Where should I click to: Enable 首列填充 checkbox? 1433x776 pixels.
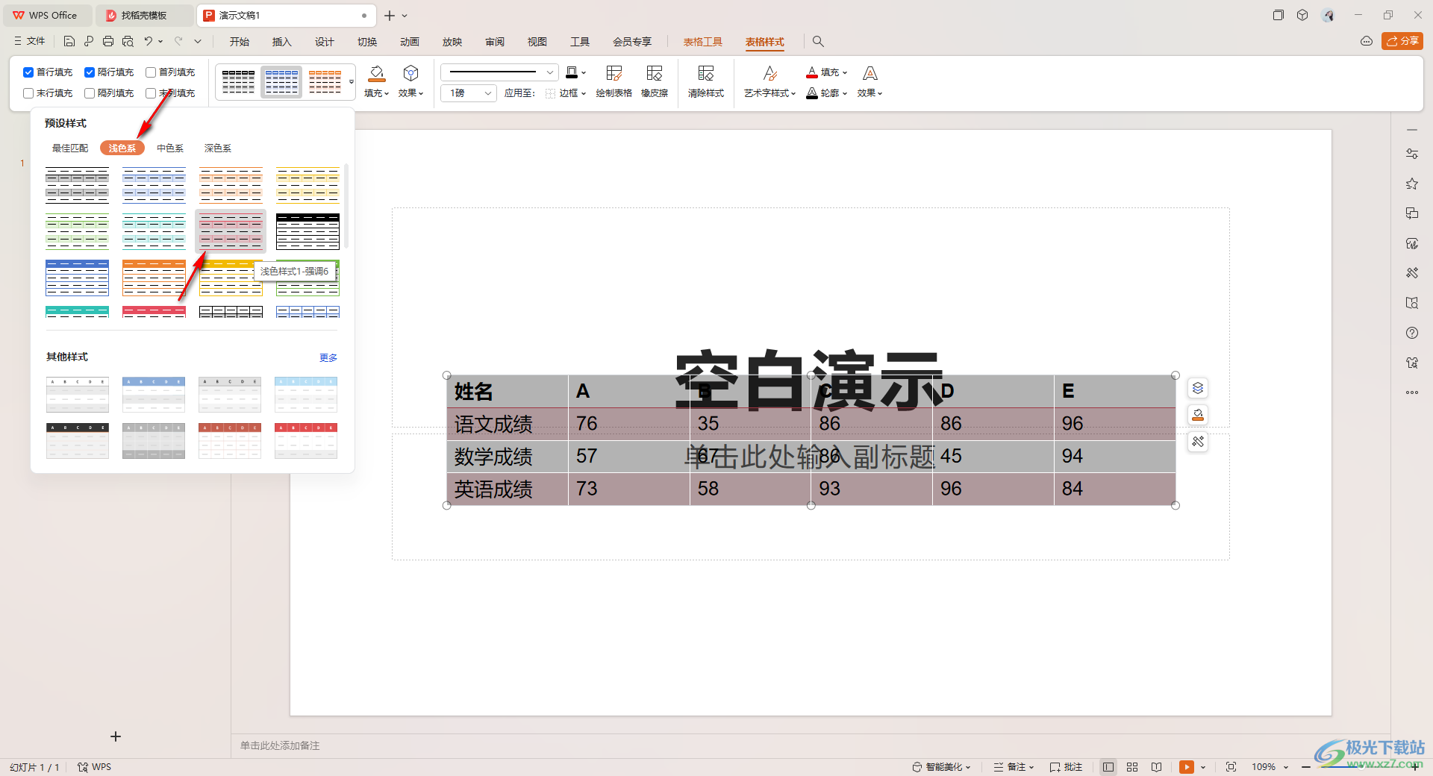click(151, 72)
